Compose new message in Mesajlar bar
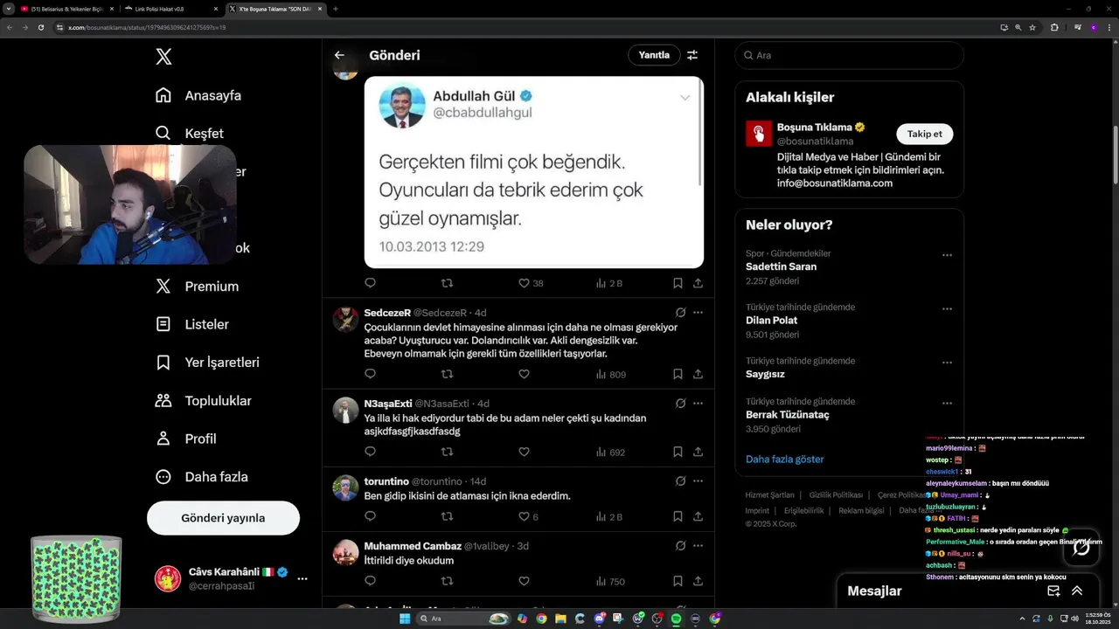The image size is (1119, 629). coord(1053,591)
